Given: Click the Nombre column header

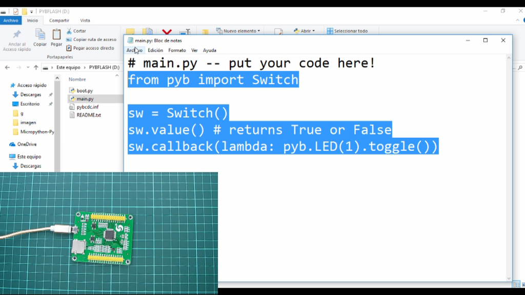Looking at the screenshot, I should point(77,79).
